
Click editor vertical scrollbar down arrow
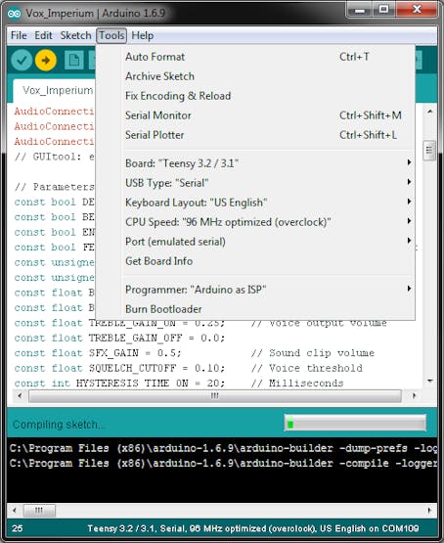point(429,382)
